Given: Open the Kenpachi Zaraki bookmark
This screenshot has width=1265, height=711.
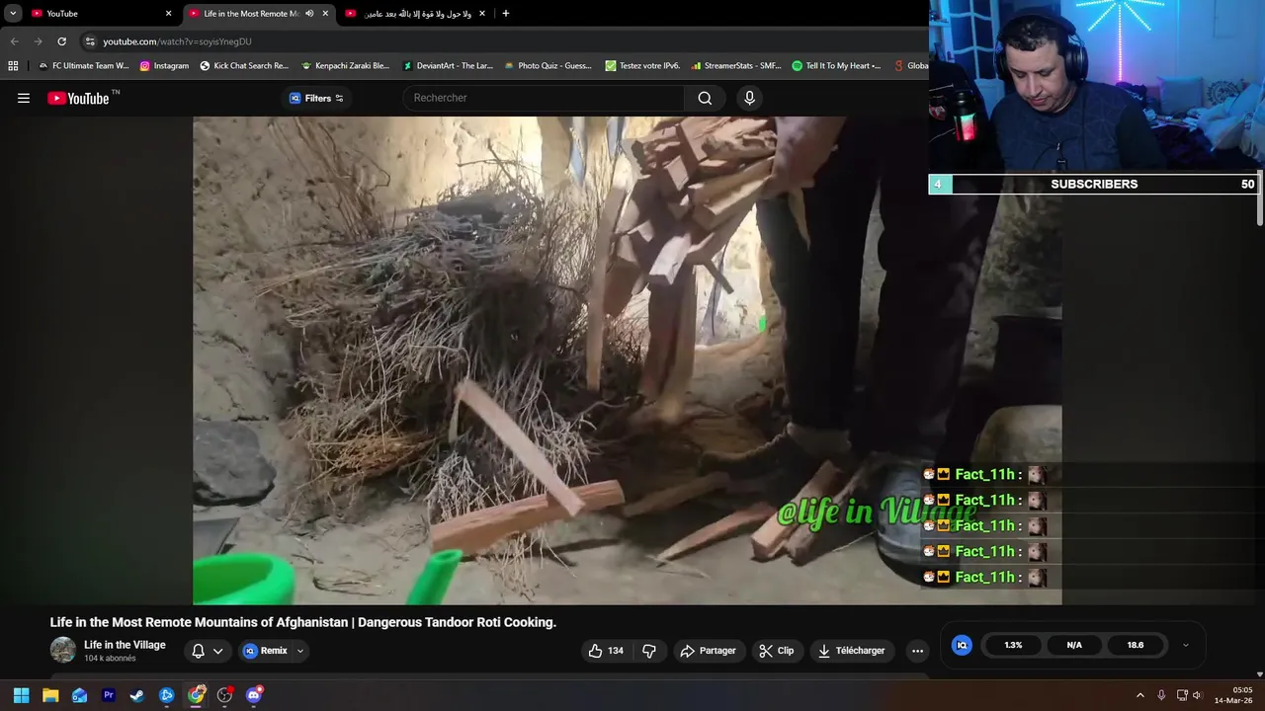Looking at the screenshot, I should tap(345, 66).
